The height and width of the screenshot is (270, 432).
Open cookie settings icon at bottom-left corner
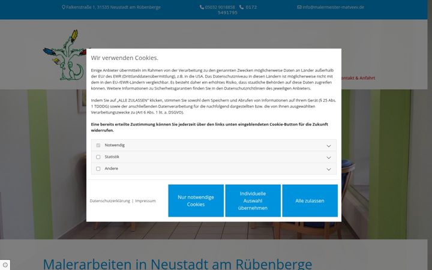5,265
